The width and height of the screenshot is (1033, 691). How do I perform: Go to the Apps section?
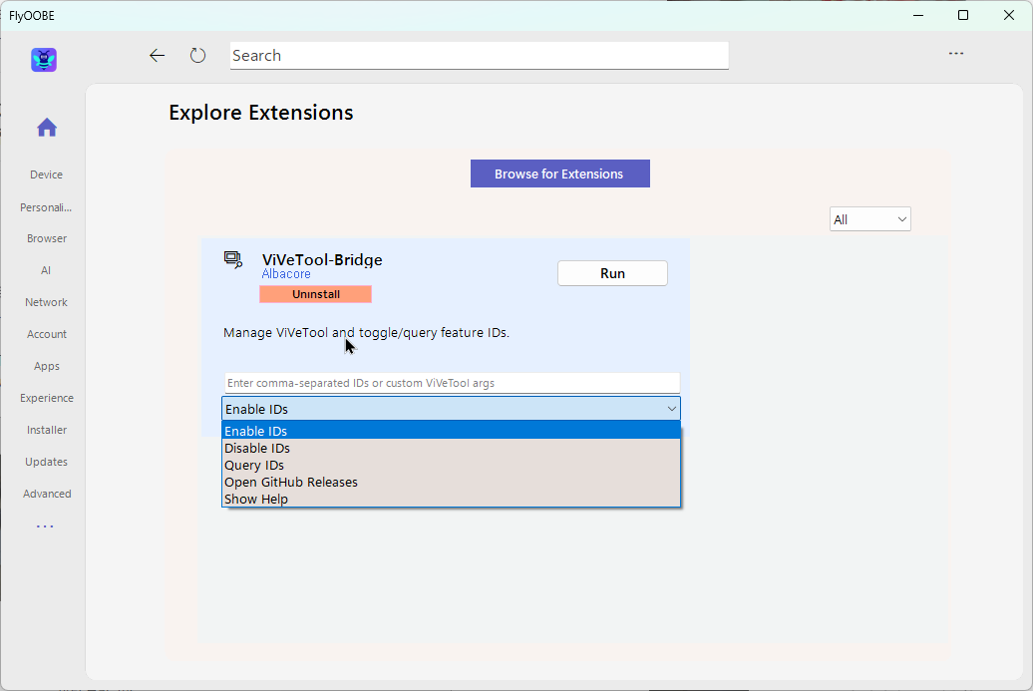click(47, 366)
